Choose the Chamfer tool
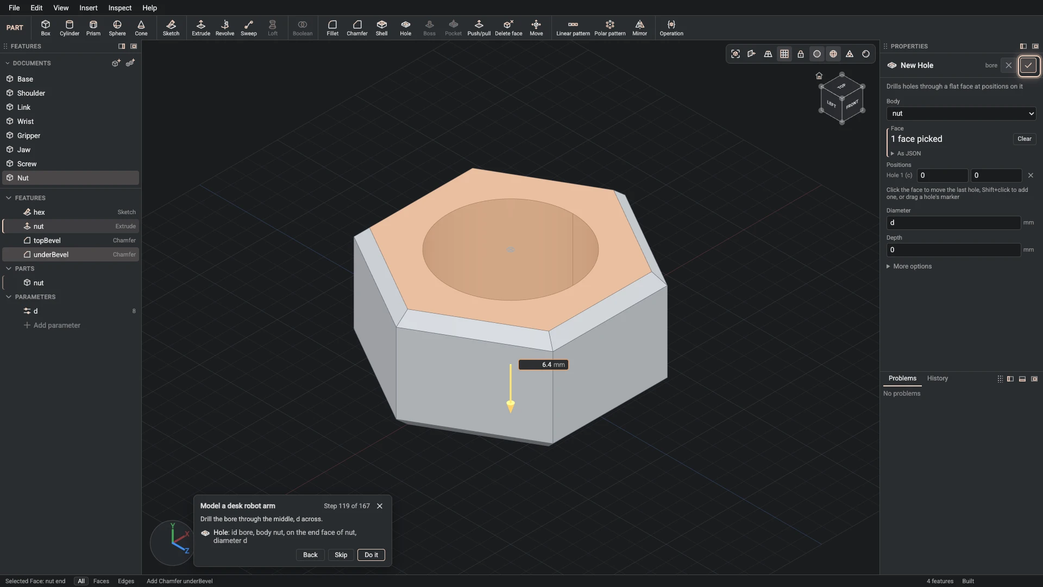The width and height of the screenshot is (1043, 587). point(357,28)
